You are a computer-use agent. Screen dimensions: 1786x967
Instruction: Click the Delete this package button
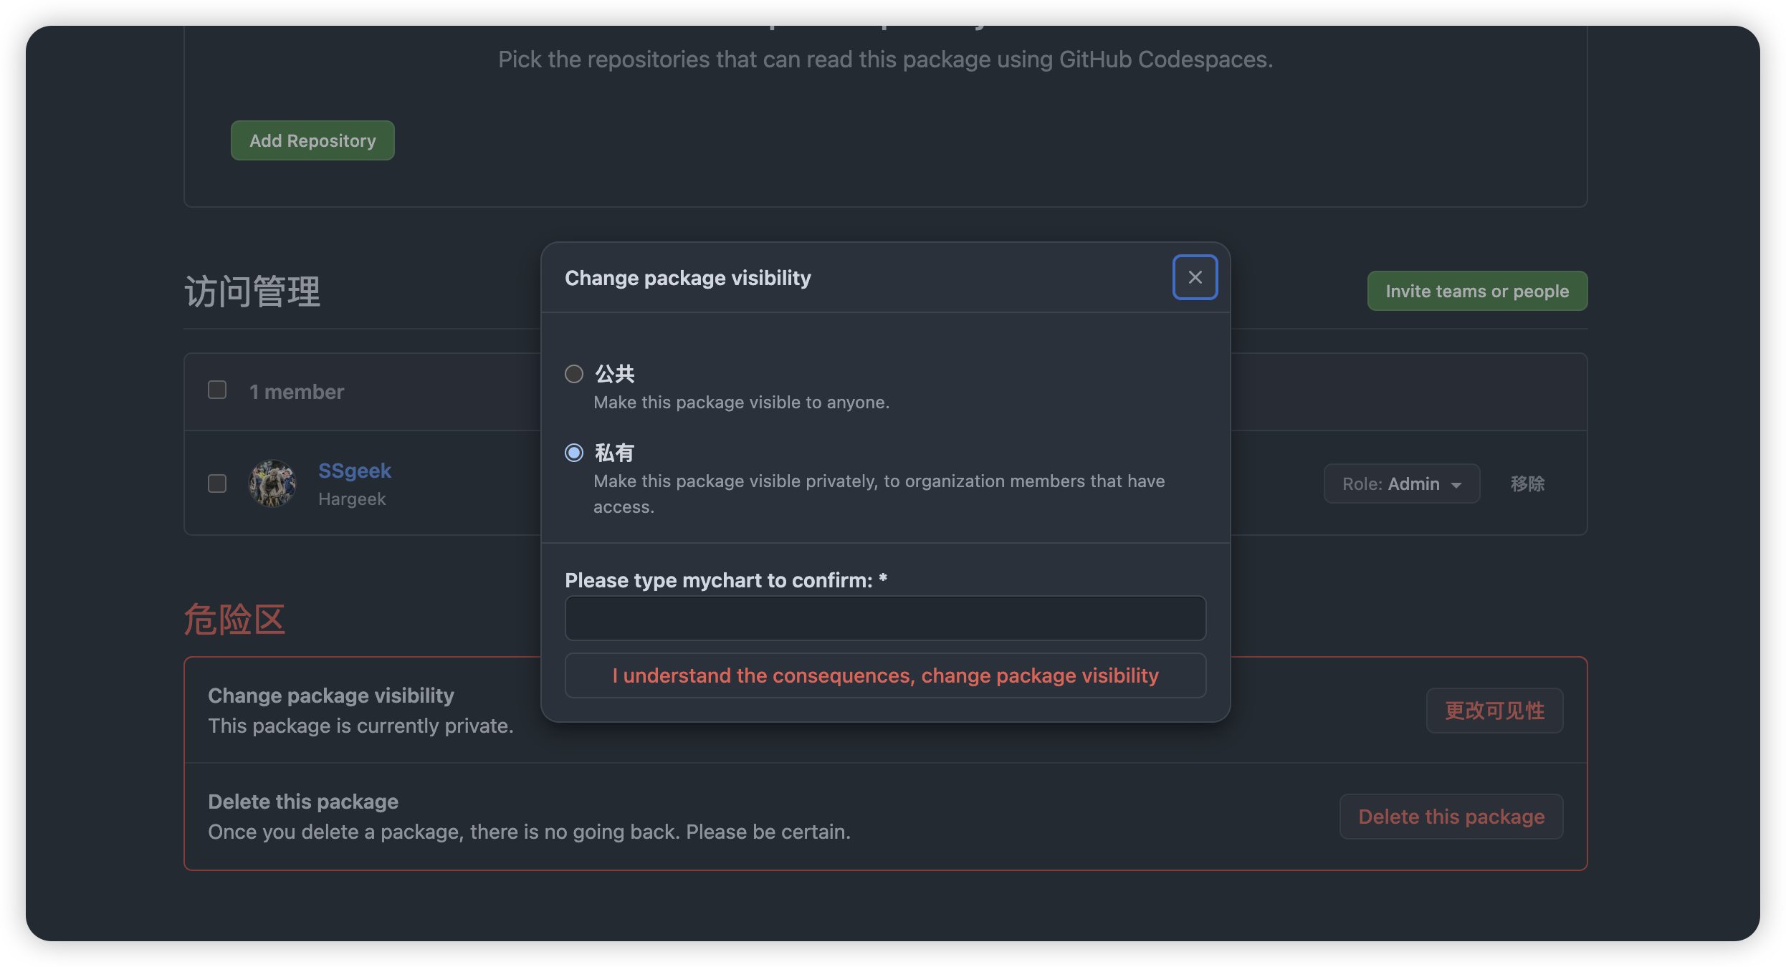click(1451, 817)
